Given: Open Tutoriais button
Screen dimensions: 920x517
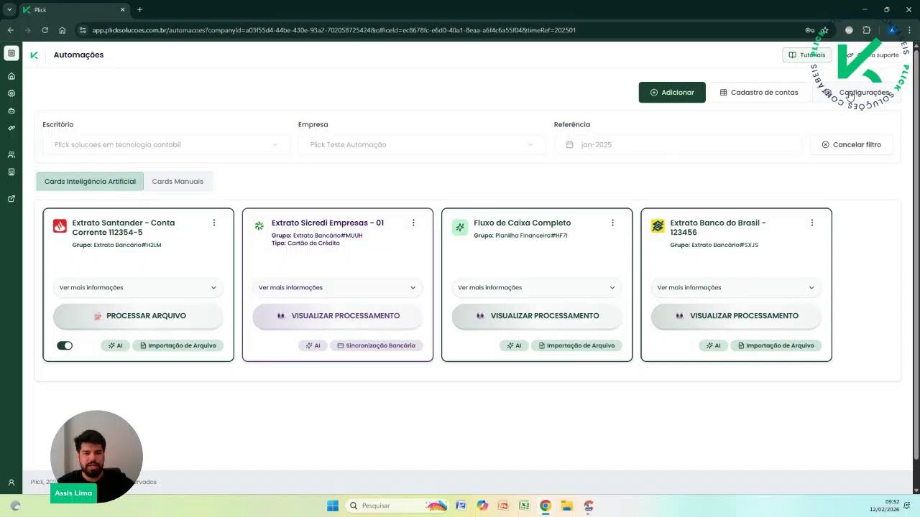Looking at the screenshot, I should [x=807, y=55].
